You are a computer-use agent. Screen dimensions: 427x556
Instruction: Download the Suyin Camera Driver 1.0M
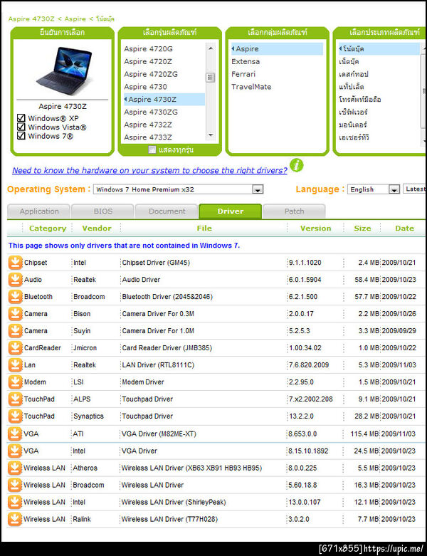(15, 331)
